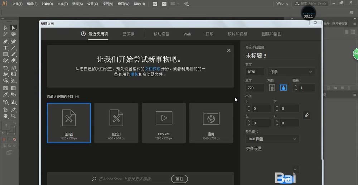Toggle the bleed link chain button

click(x=306, y=115)
